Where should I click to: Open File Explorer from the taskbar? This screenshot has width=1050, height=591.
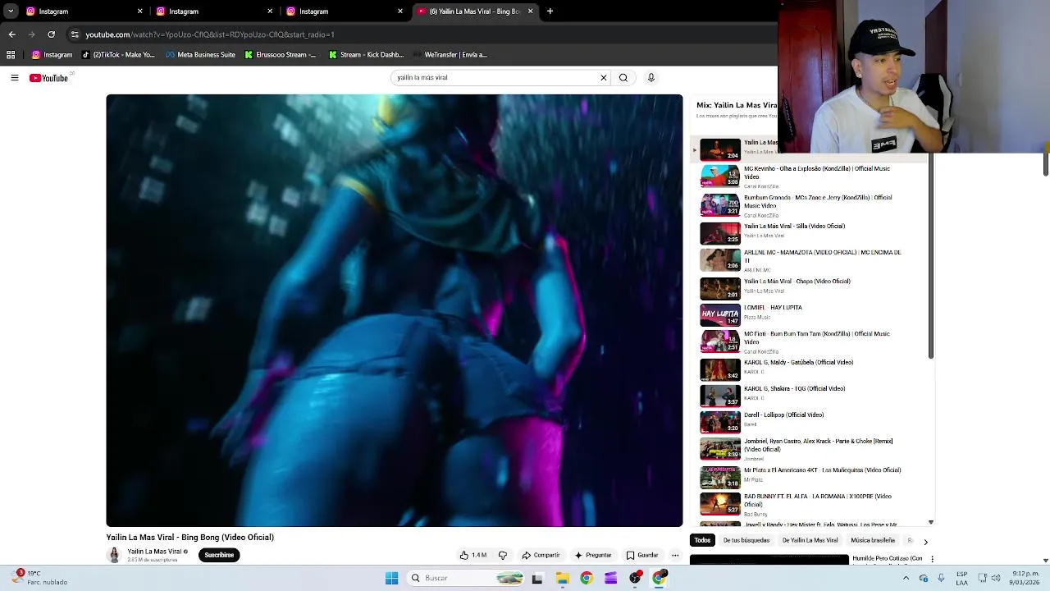point(562,579)
